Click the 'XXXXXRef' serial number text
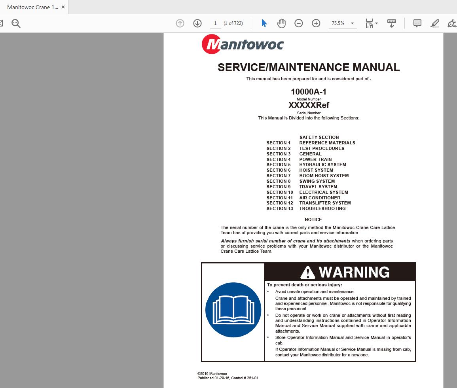 click(x=309, y=105)
